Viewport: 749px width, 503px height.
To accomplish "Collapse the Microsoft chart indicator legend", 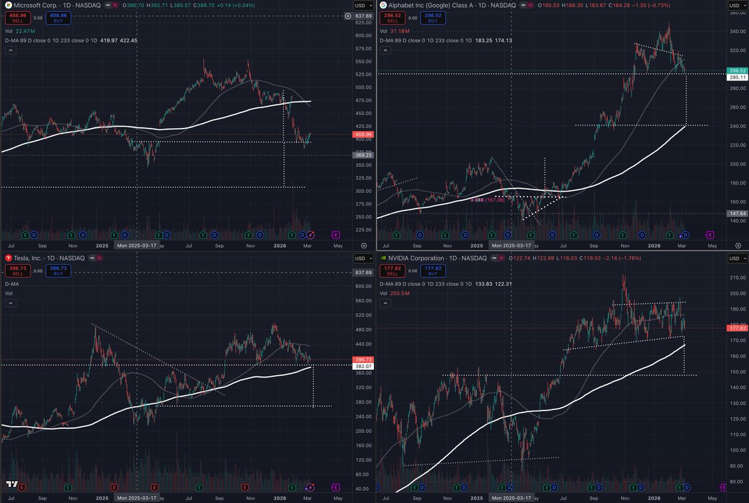I will [x=10, y=51].
